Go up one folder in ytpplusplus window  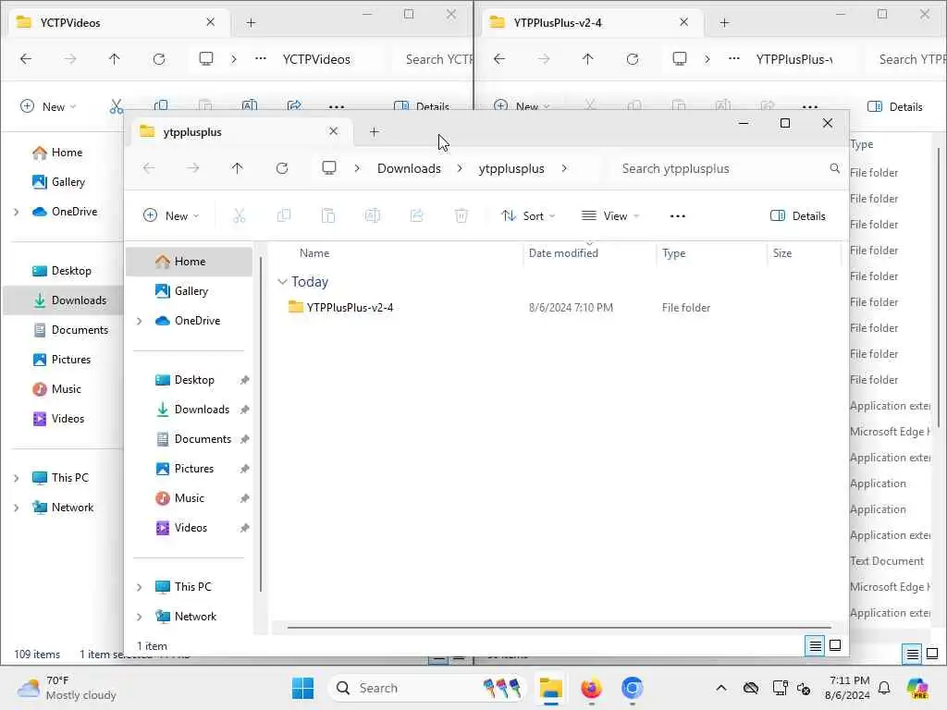point(238,168)
